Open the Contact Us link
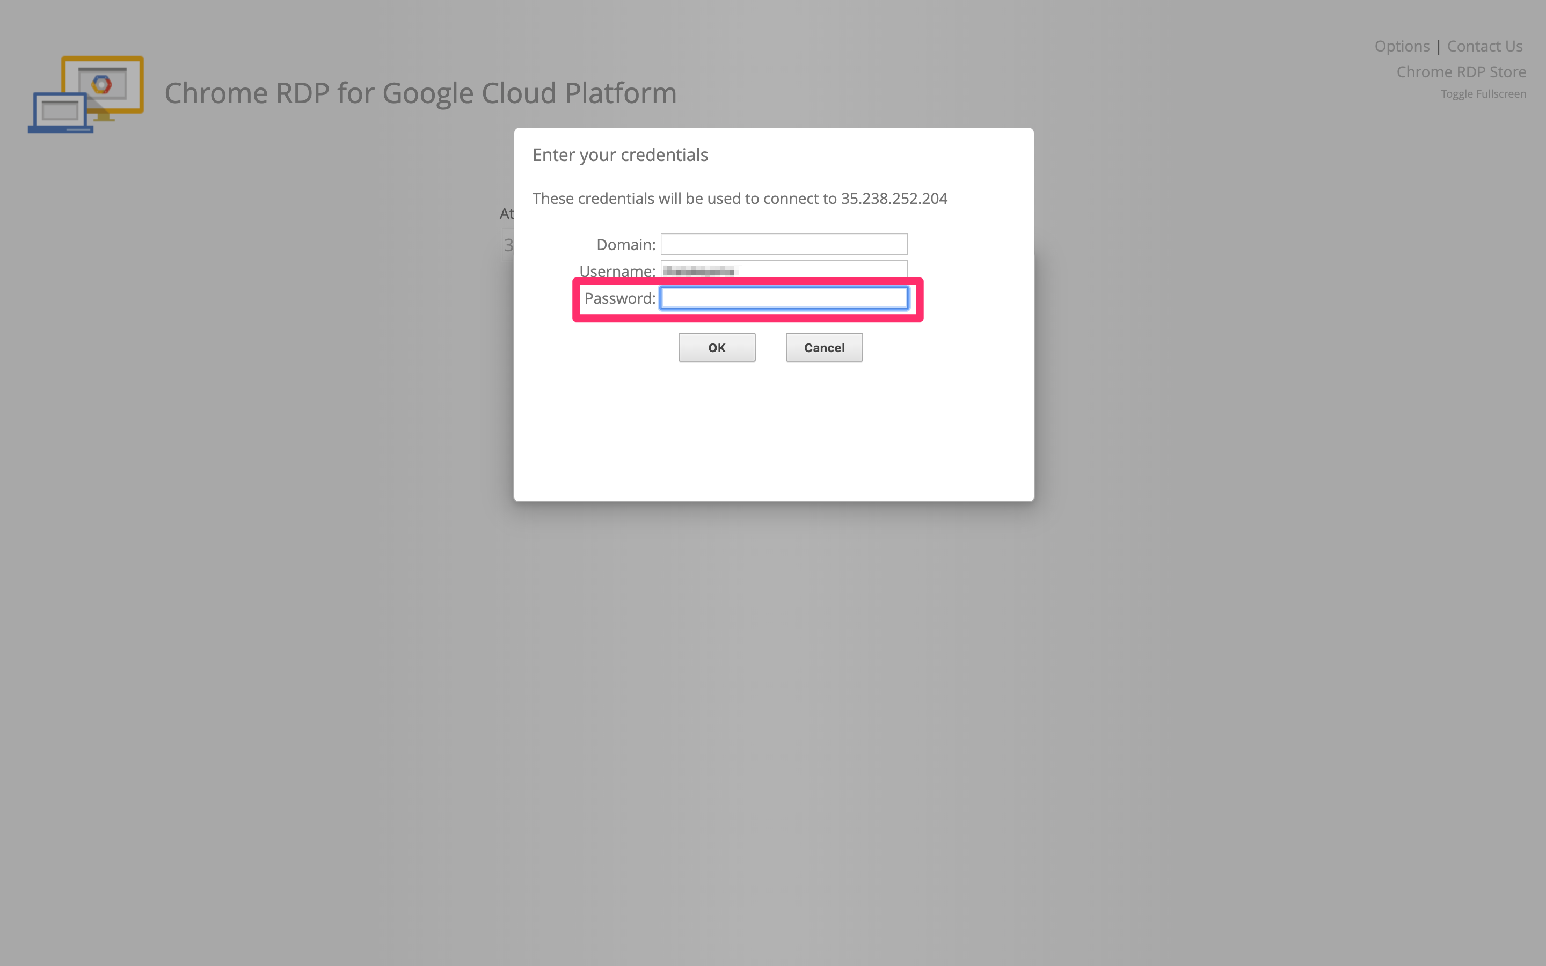This screenshot has height=966, width=1546. click(x=1484, y=46)
